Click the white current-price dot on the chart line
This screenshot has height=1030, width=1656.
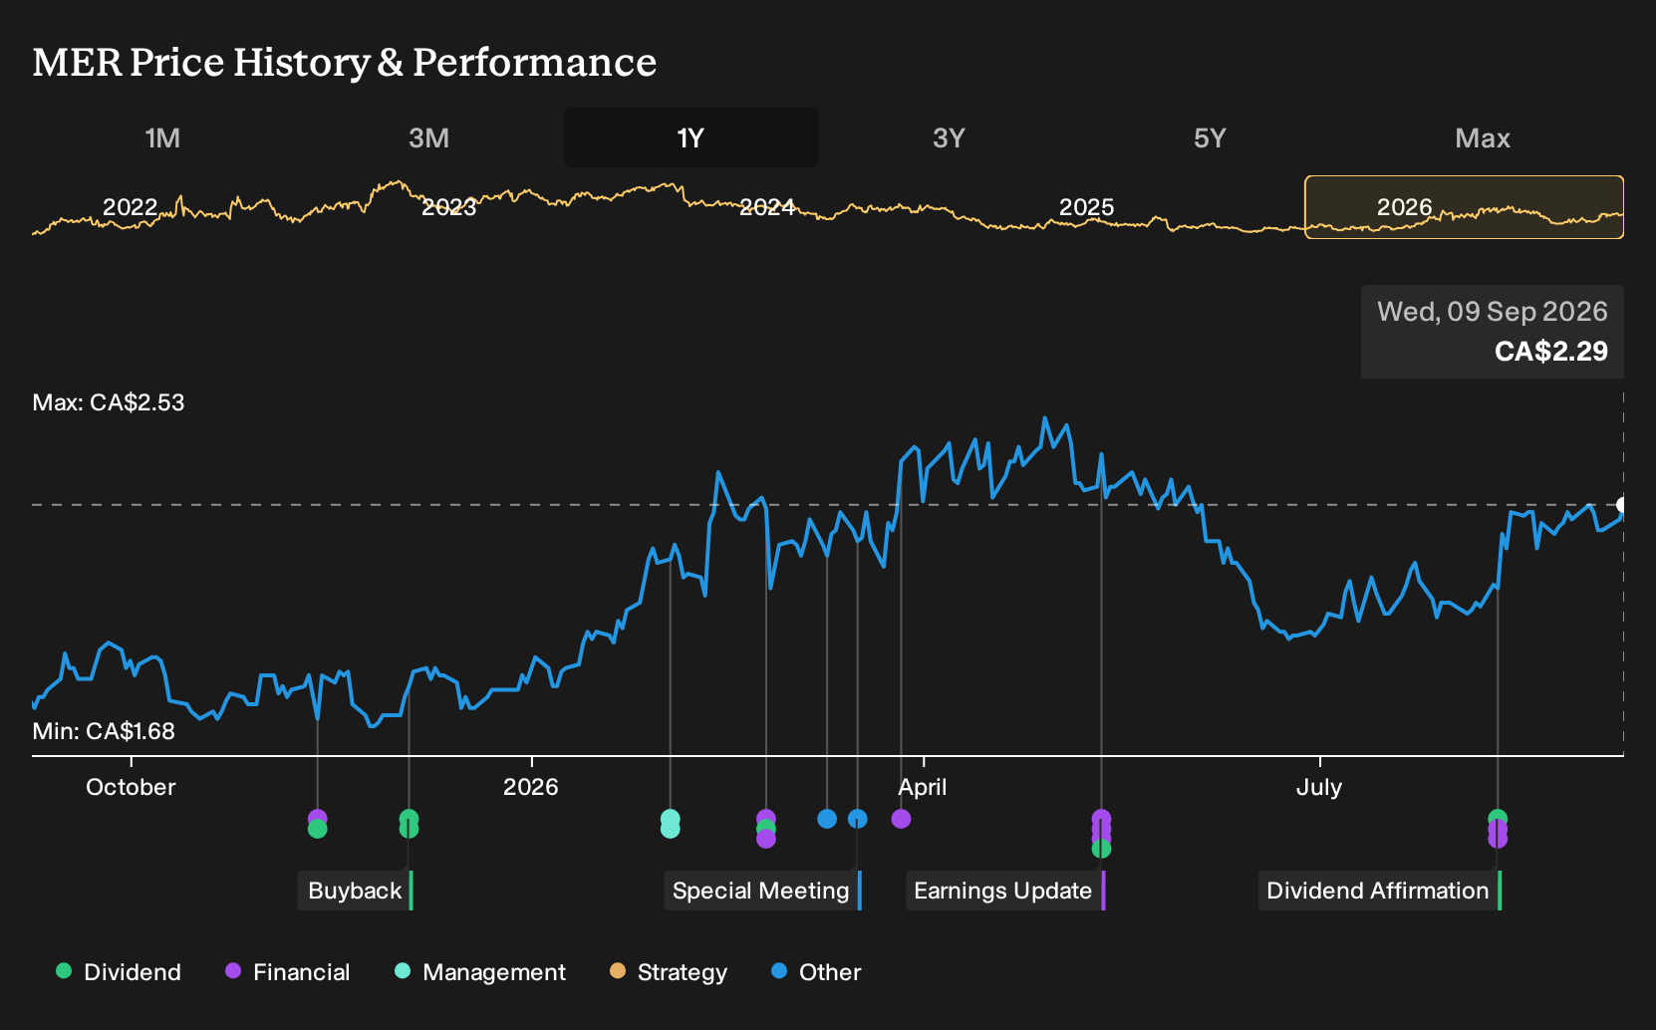[x=1621, y=505]
